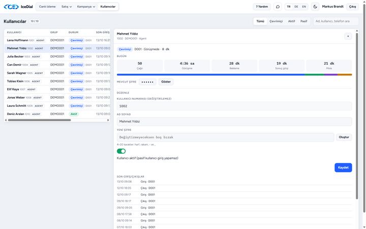Screen dimensions: 366x229
Task: Click the time distribution progress bar
Action: [x=234, y=74]
